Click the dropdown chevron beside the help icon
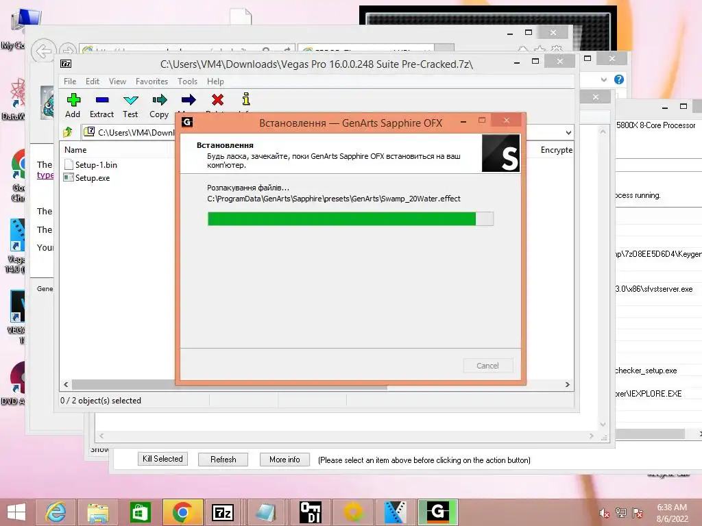The width and height of the screenshot is (702, 526). pyautogui.click(x=603, y=79)
